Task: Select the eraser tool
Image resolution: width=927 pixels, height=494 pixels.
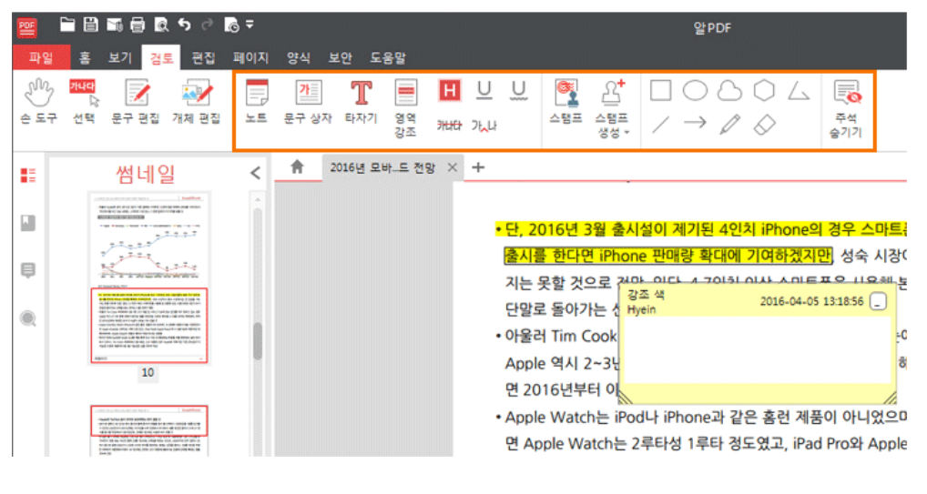Action: point(764,125)
